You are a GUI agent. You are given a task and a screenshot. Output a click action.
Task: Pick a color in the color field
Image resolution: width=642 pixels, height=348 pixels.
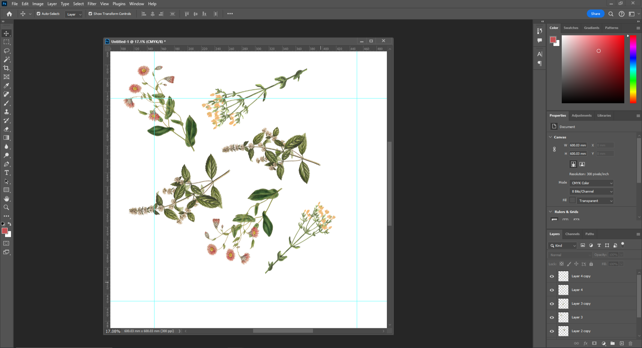coord(593,69)
